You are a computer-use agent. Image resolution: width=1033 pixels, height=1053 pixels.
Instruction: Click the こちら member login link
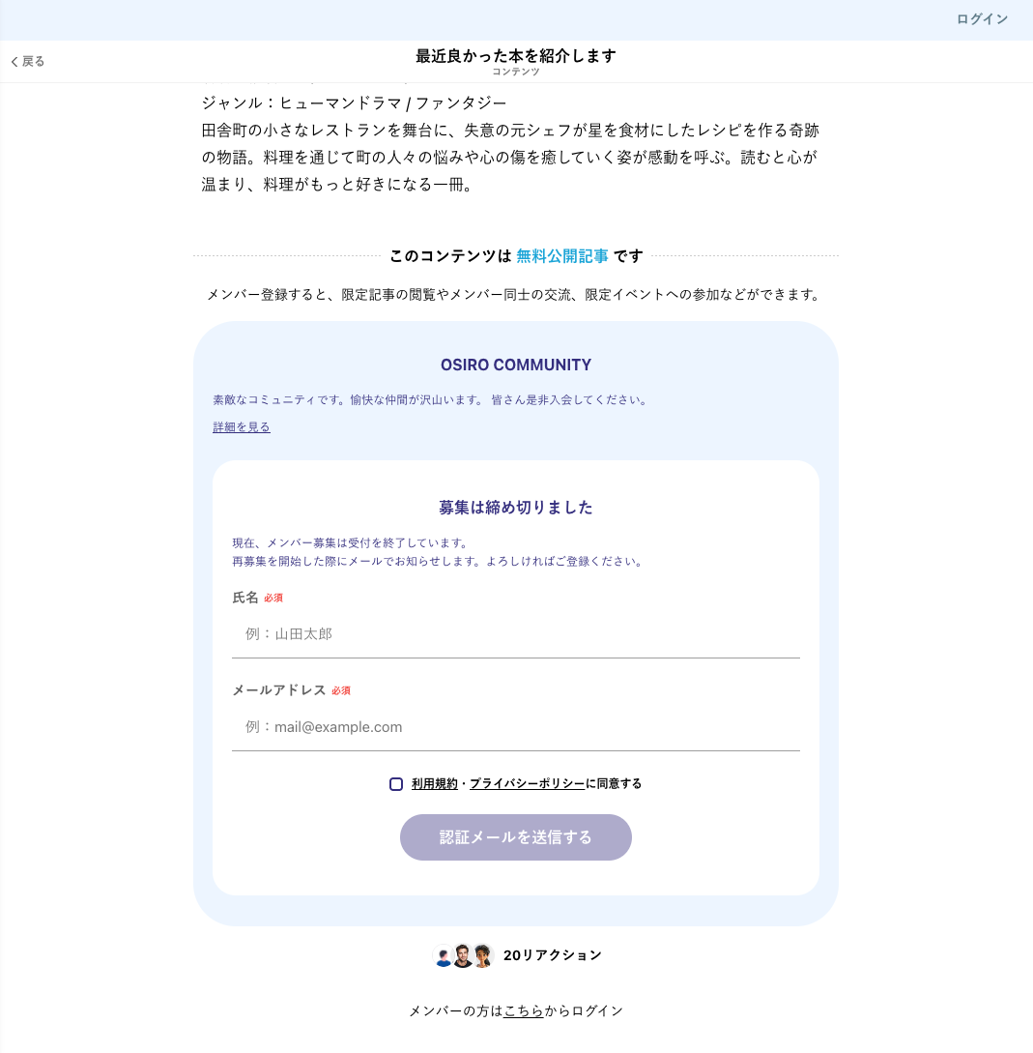tap(523, 1011)
